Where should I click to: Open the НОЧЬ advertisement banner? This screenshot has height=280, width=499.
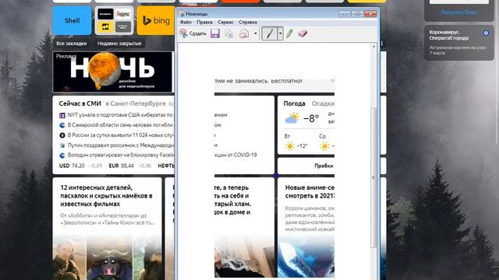point(112,72)
